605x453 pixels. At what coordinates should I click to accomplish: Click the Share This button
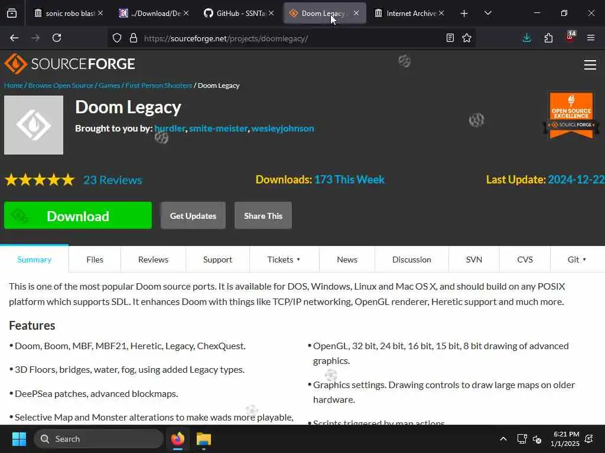point(263,216)
